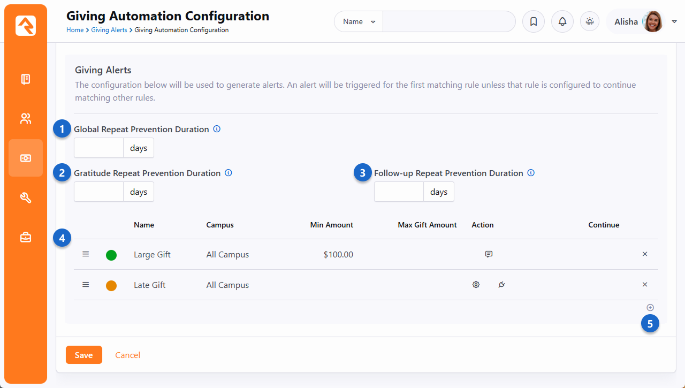Focus Follow-up Repeat Prevention days field
Image resolution: width=685 pixels, height=388 pixels.
399,192
